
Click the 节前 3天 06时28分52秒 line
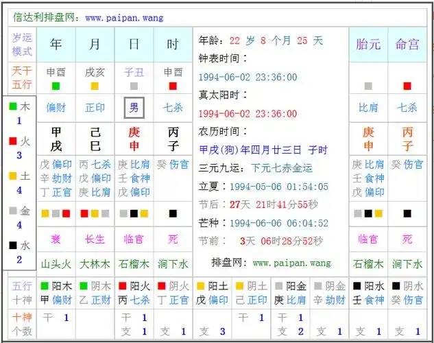[261, 241]
